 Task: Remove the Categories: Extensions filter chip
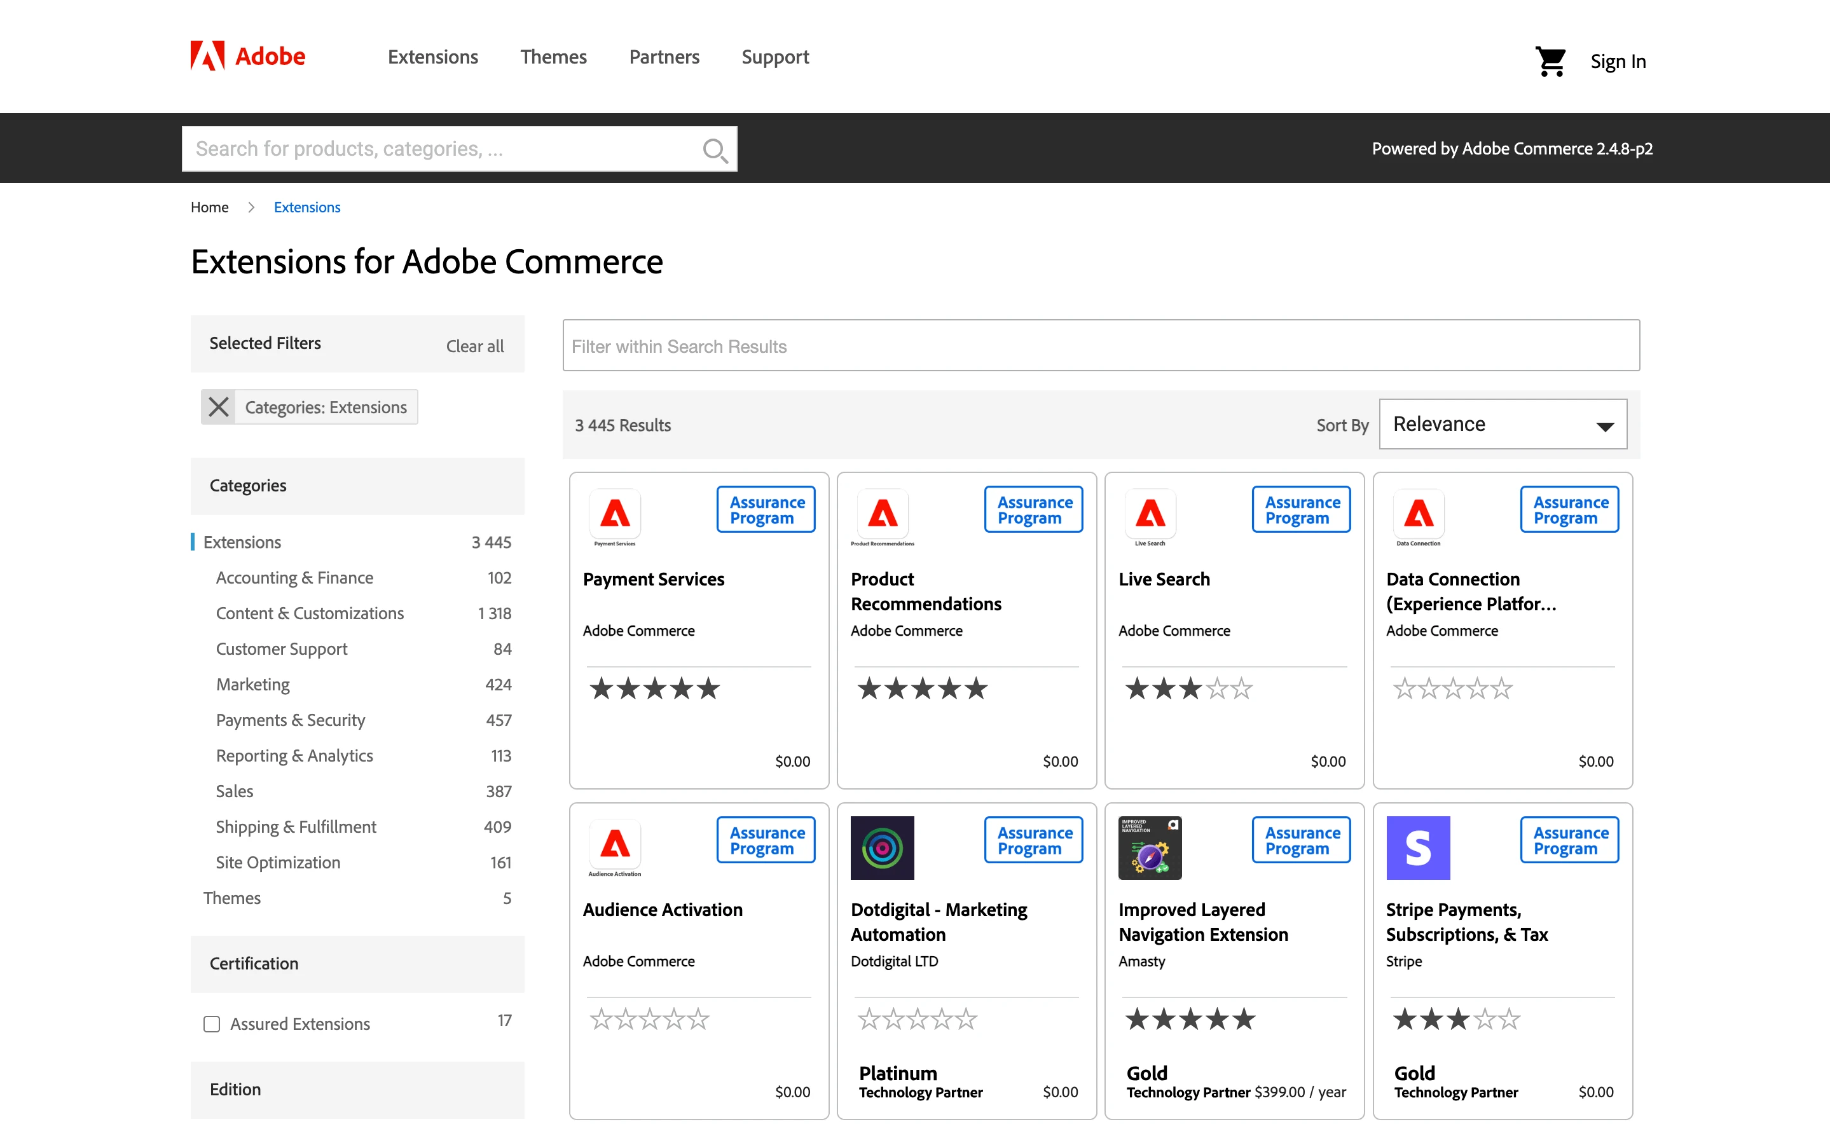click(217, 407)
